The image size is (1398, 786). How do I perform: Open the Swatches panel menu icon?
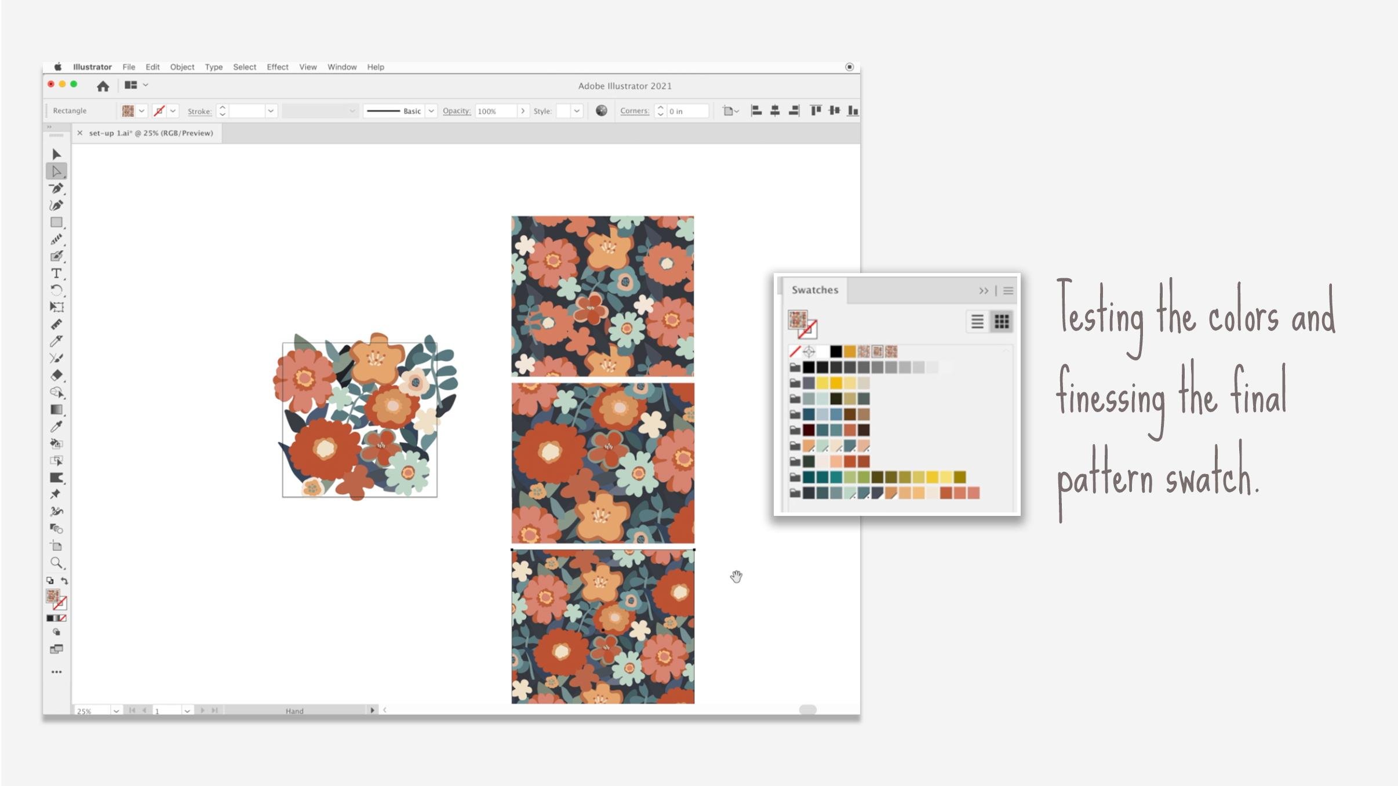point(1008,290)
